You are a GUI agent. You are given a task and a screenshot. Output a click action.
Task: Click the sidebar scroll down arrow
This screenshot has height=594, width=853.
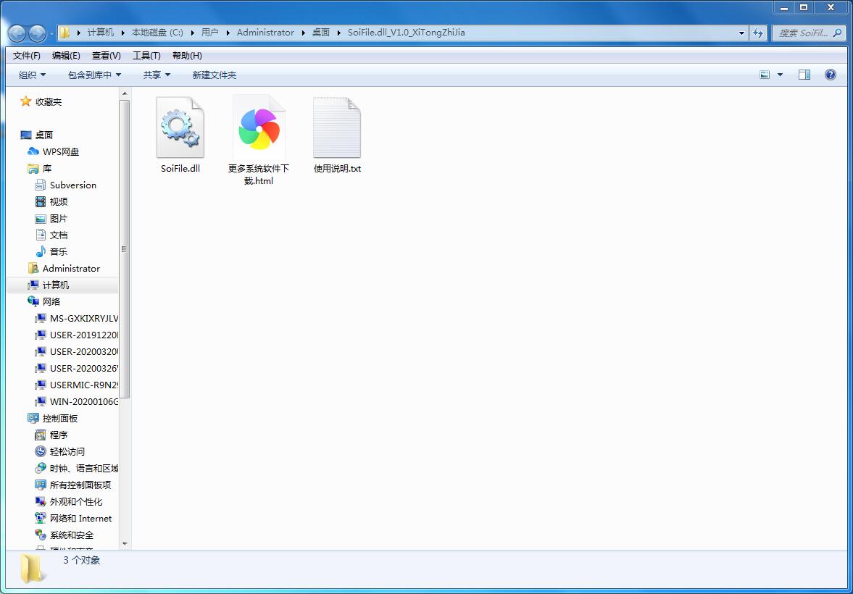[125, 543]
